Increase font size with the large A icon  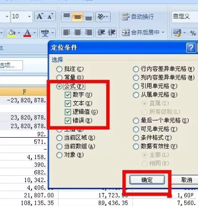point(40,16)
